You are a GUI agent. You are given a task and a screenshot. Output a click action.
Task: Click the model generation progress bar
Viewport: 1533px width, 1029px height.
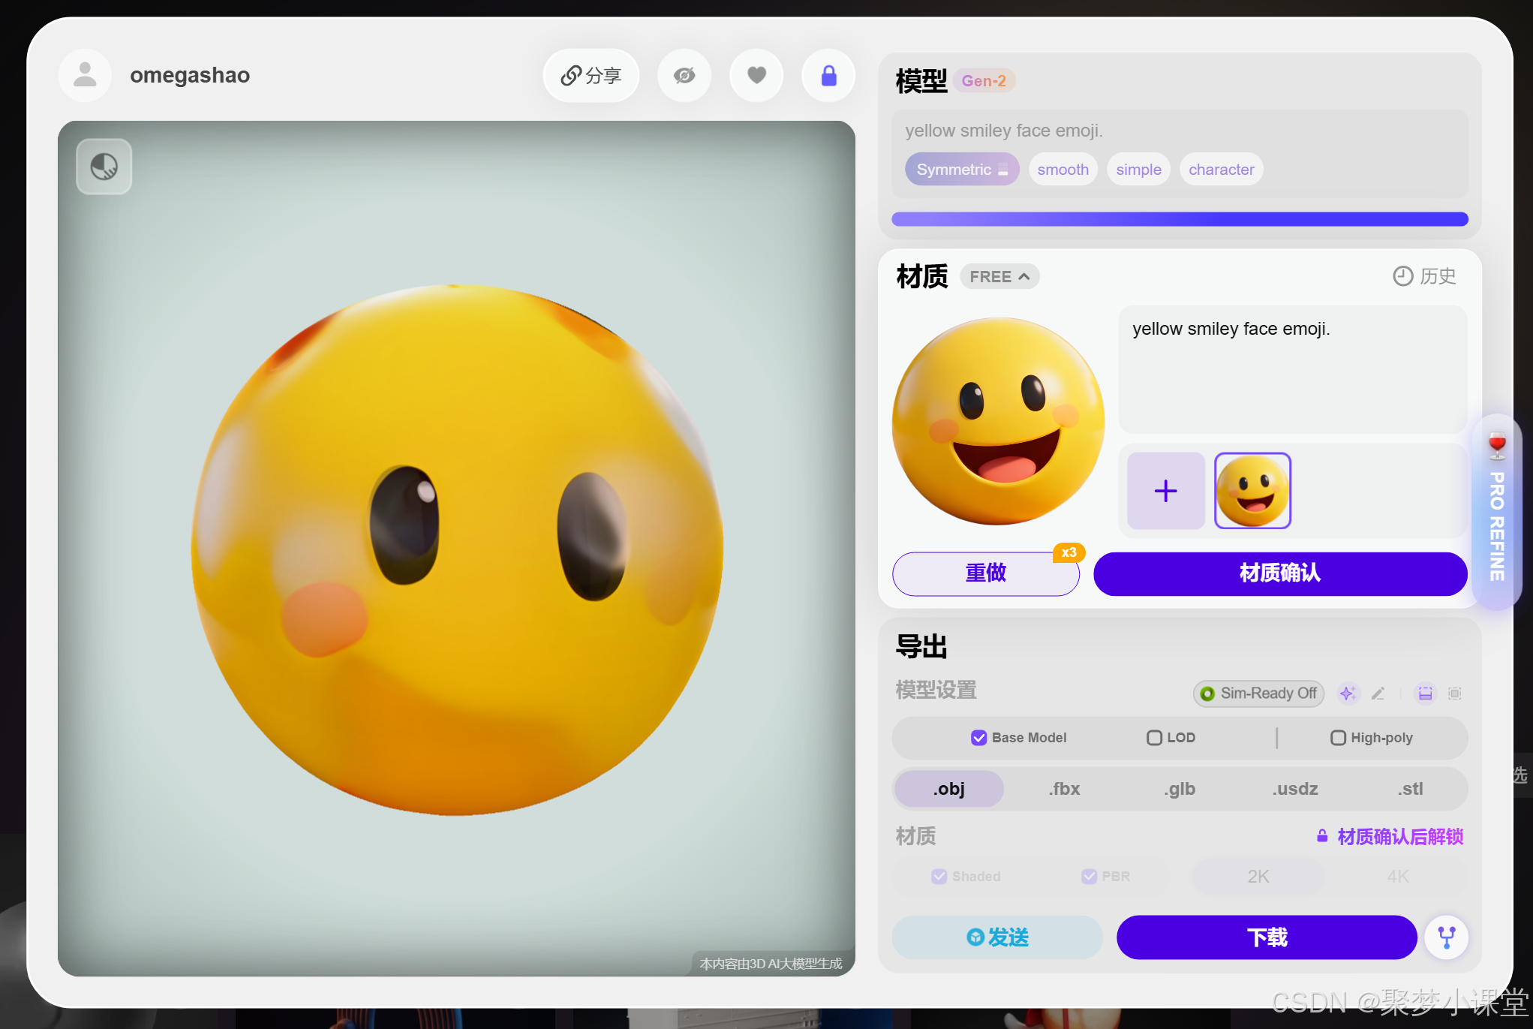tap(1180, 219)
